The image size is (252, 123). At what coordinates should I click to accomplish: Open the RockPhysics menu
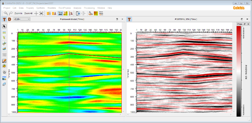pyautogui.click(x=65, y=8)
